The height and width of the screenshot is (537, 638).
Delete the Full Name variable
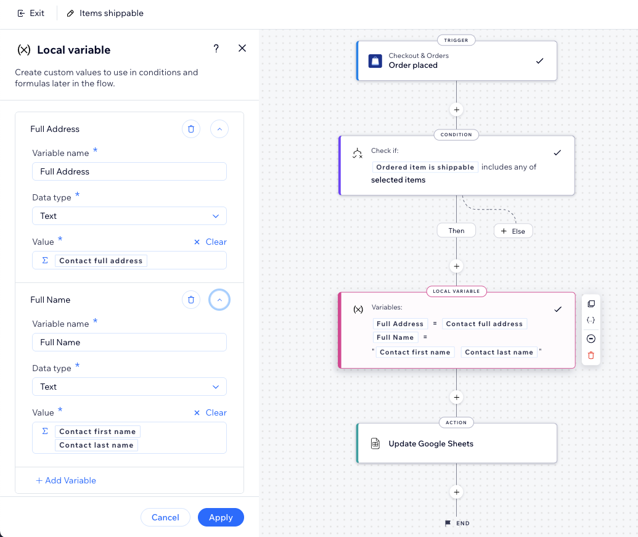[x=191, y=300]
